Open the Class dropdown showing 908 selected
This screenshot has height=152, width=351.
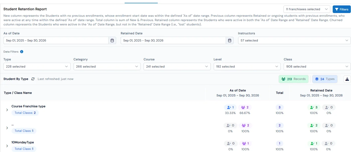pos(317,66)
